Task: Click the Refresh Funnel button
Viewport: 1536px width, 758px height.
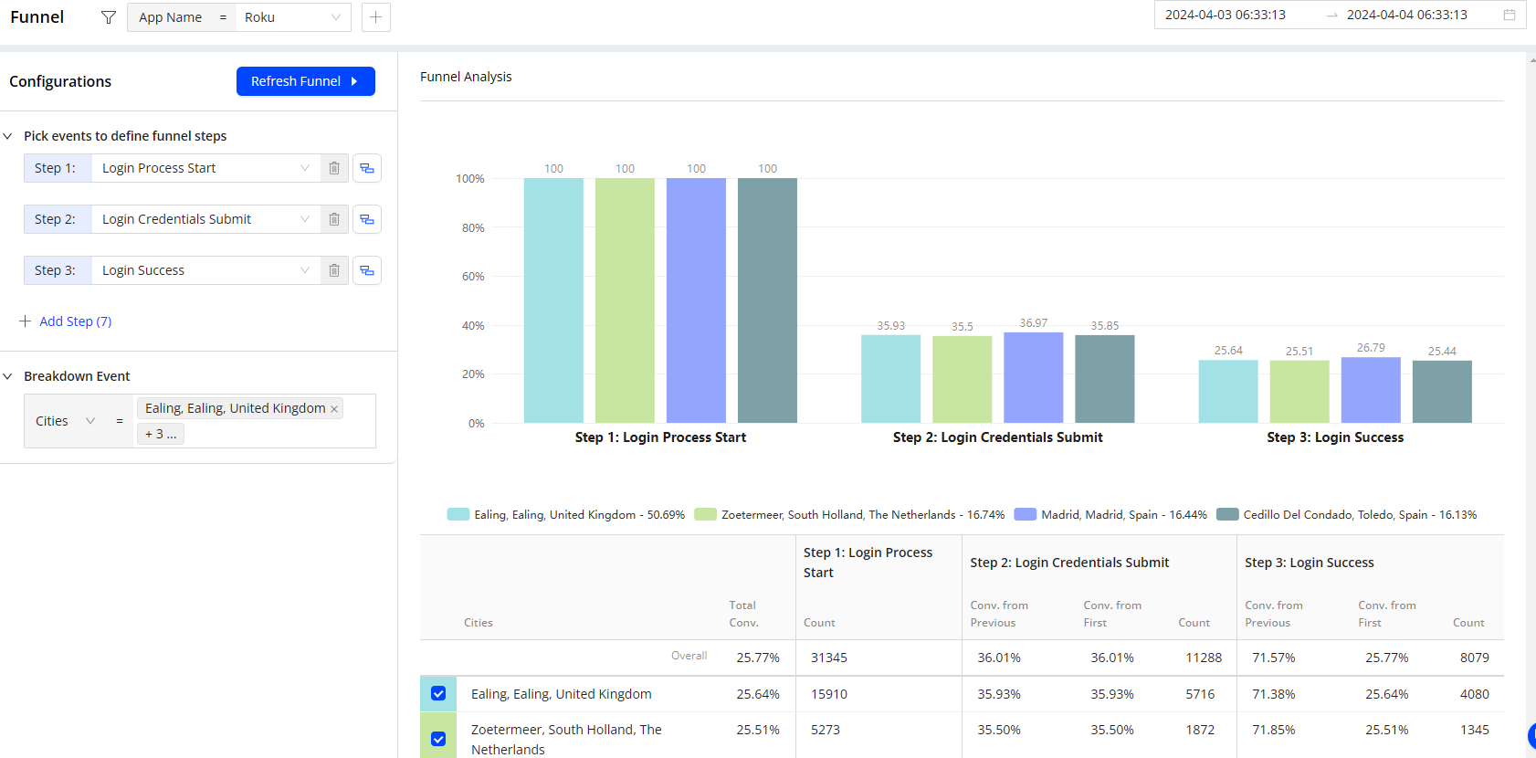Action: [x=305, y=81]
